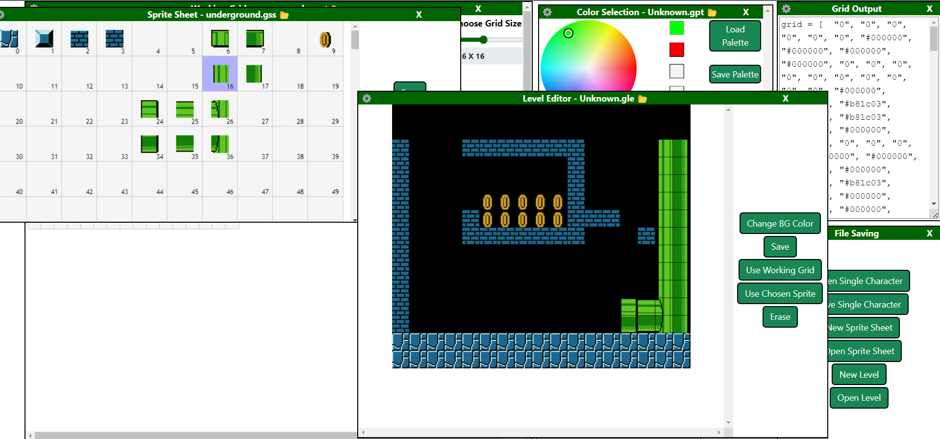Choose the sideways pipe sprite 24
Screen dimensions: 940x439
pyautogui.click(x=149, y=109)
